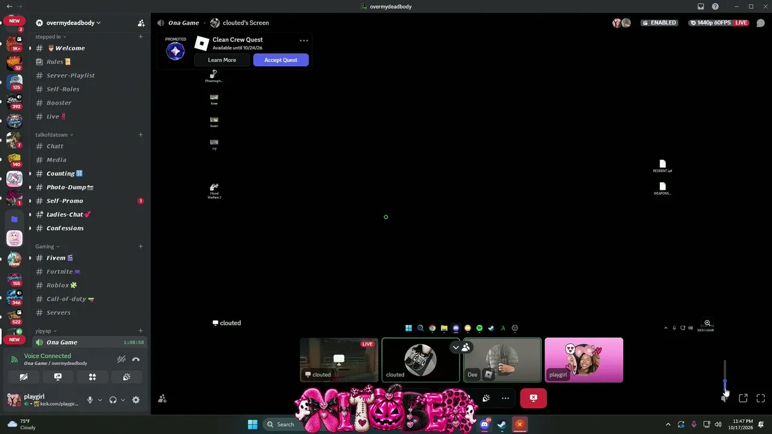Open User Settings gear icon
This screenshot has height=434, width=772.
tap(136, 400)
